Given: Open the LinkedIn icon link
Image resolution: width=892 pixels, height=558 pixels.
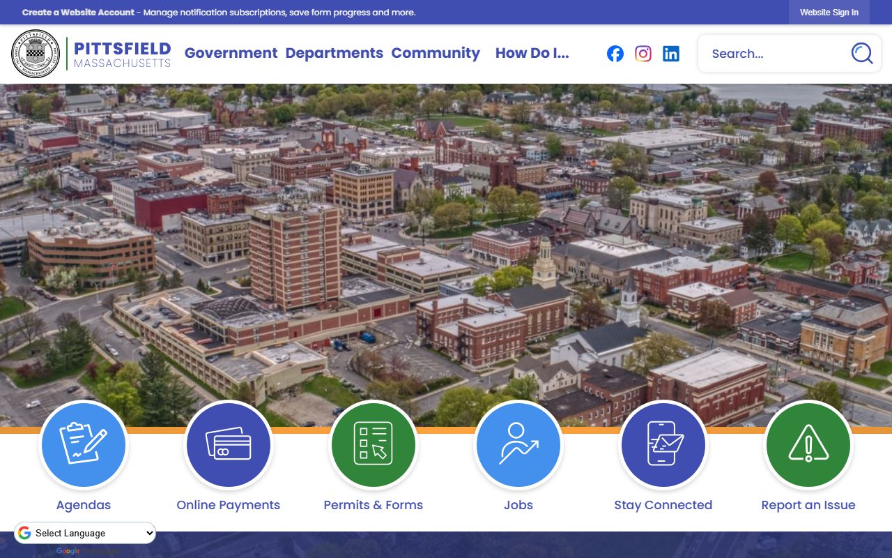Looking at the screenshot, I should point(670,54).
